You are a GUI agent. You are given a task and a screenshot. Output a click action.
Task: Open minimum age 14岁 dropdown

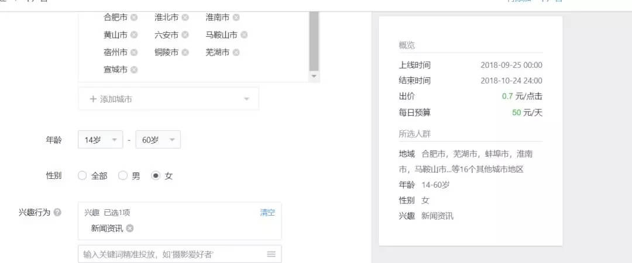100,140
